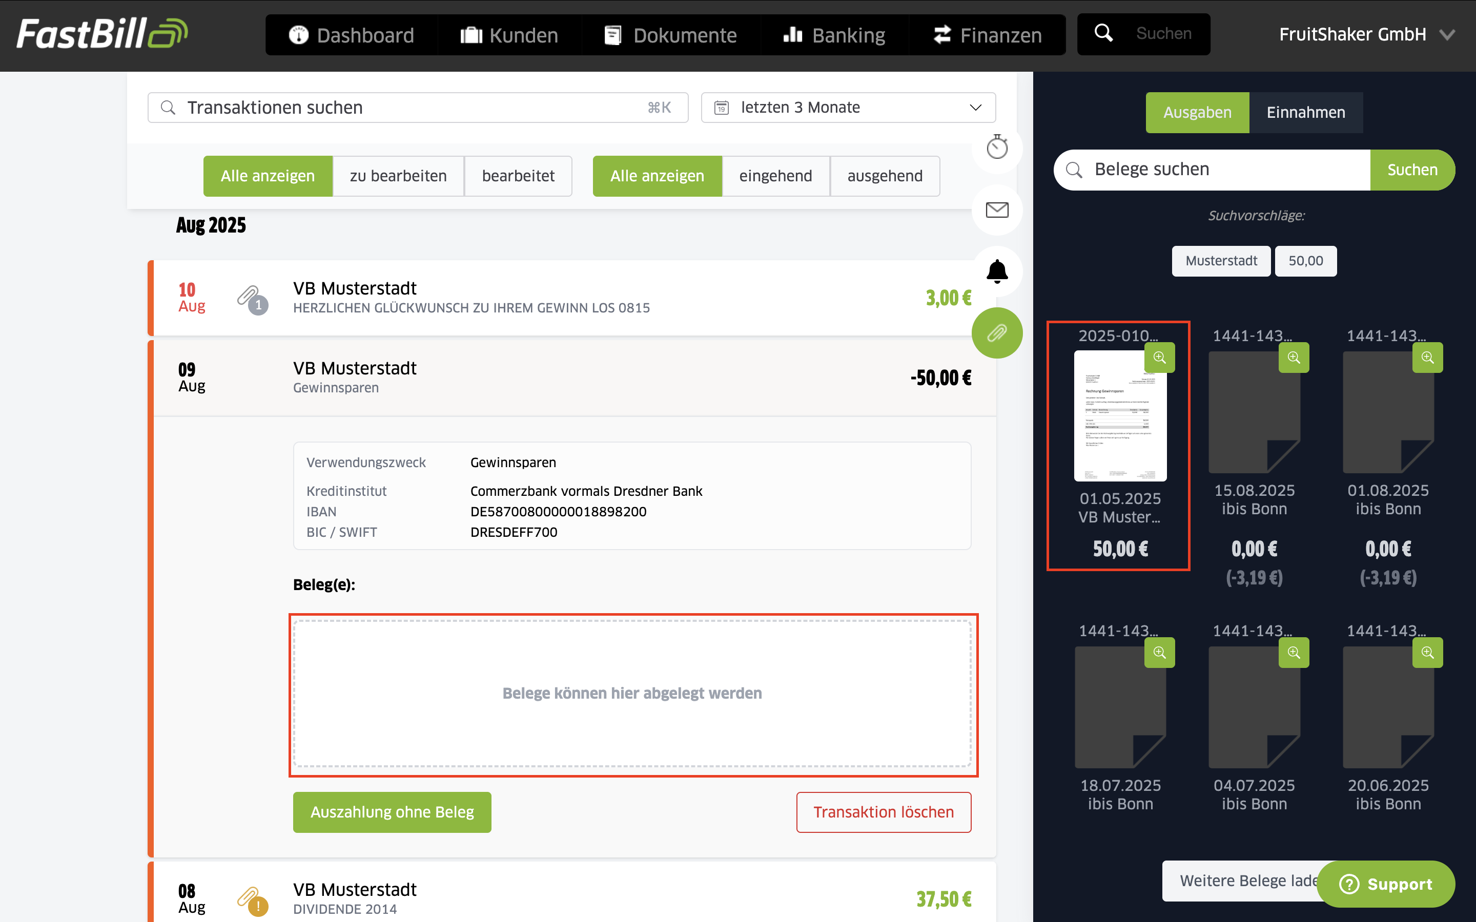The width and height of the screenshot is (1476, 922).
Task: Click the stopwatch timer icon
Action: click(997, 147)
